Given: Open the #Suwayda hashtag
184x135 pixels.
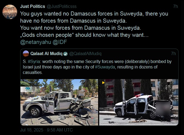Looking at the screenshot, I should click(x=105, y=67).
